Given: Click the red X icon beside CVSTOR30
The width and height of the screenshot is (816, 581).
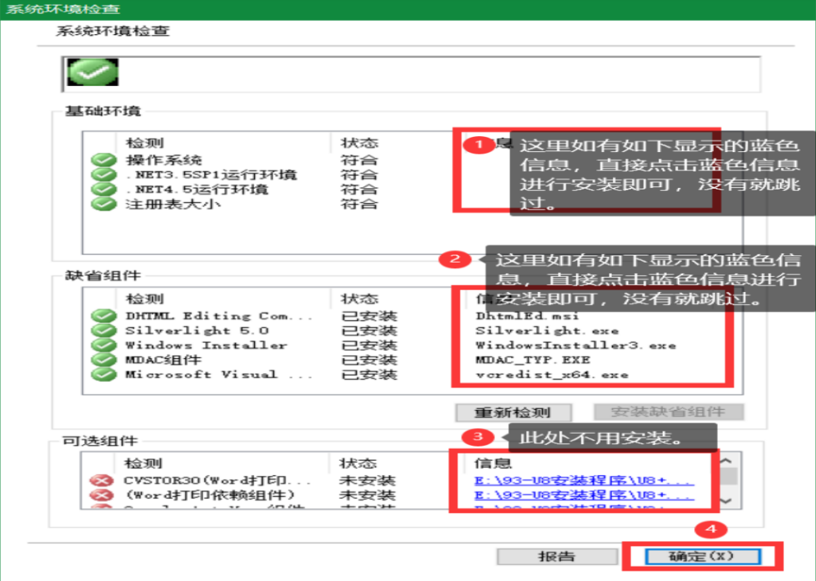Looking at the screenshot, I should 102,481.
